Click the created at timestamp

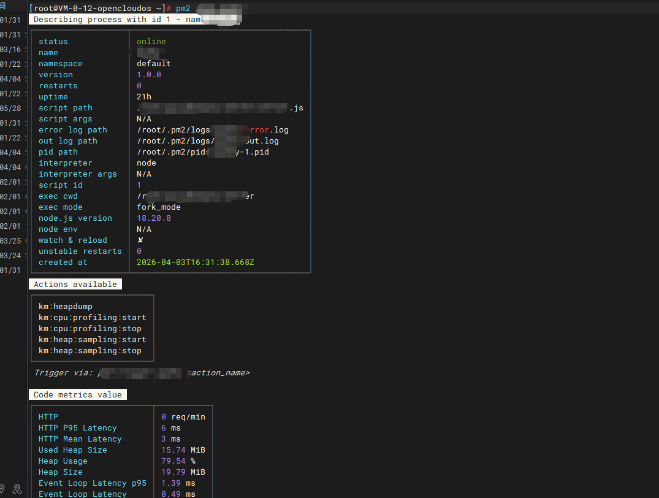pos(195,262)
